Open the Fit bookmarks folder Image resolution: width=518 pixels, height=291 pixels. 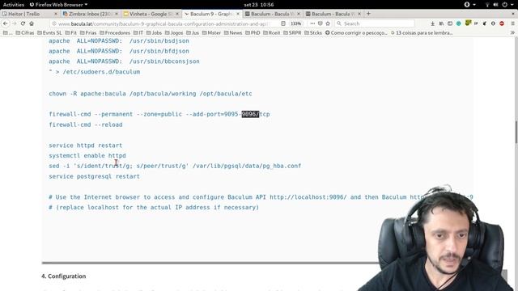(70, 33)
